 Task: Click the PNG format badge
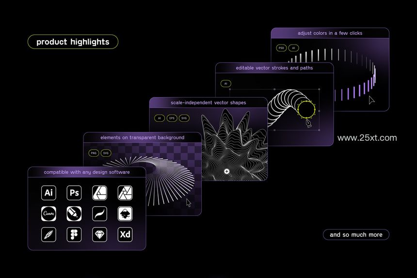(94, 153)
